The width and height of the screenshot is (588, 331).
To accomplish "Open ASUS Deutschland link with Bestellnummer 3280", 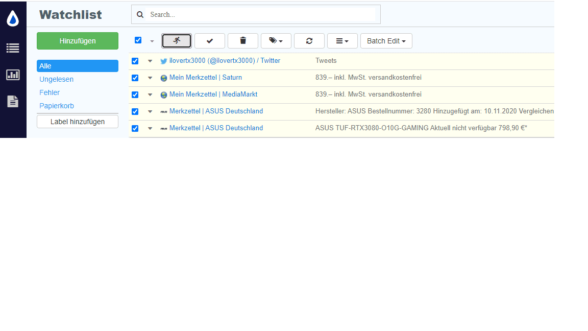I will coord(216,111).
